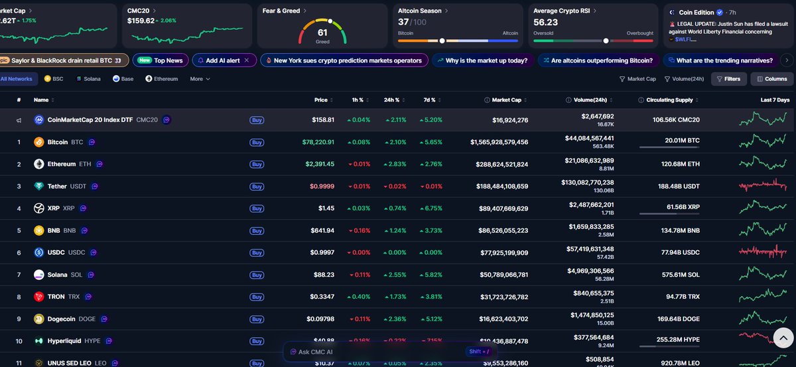Click the megaphone icon in CMC20 row

19,121
